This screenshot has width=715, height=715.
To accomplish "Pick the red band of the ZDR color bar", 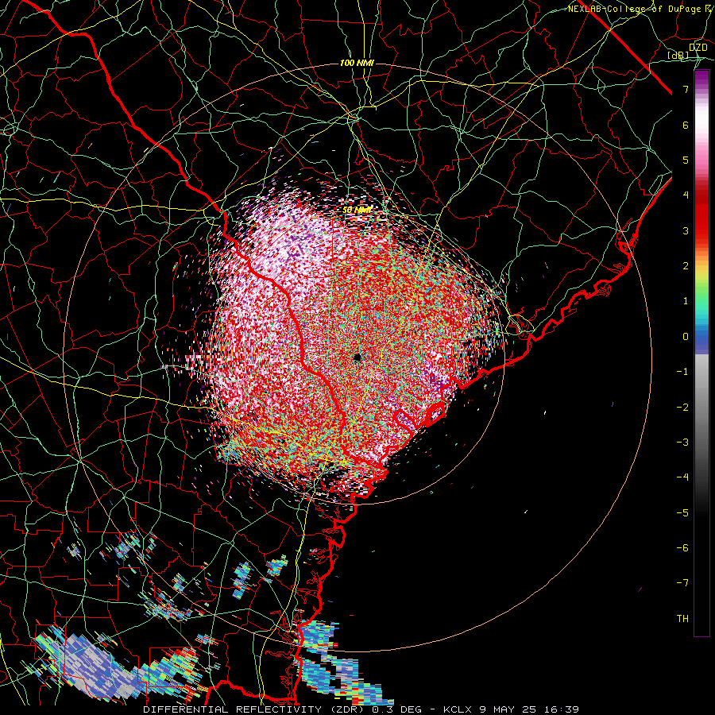I will [x=701, y=214].
